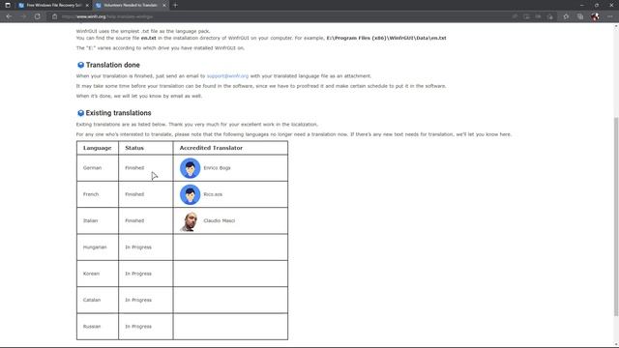Image resolution: width=619 pixels, height=348 pixels.
Task: Click In Progress status for Catalan
Action: pyautogui.click(x=138, y=301)
